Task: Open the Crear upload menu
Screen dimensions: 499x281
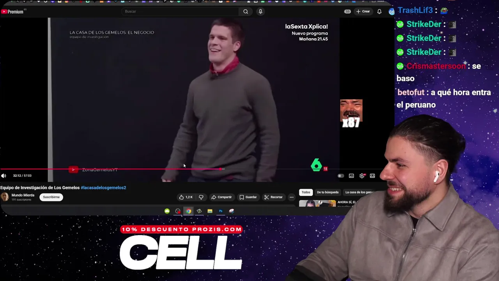Action: (363, 11)
